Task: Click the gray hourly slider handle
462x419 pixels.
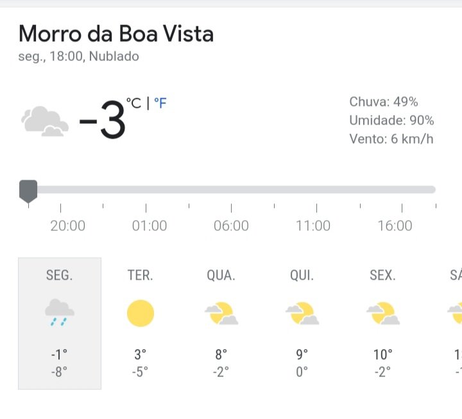Action: pos(28,191)
